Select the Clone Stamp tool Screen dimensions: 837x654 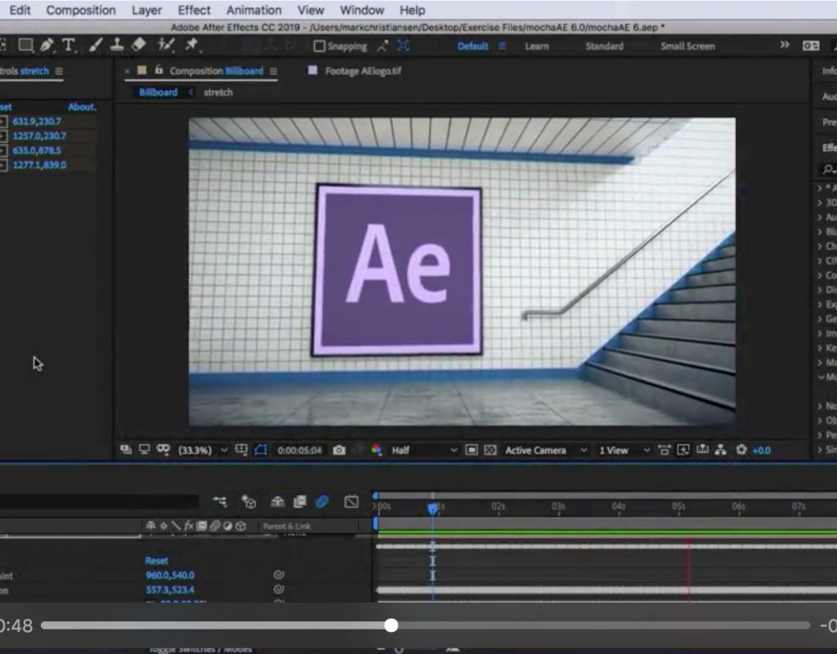[x=117, y=46]
